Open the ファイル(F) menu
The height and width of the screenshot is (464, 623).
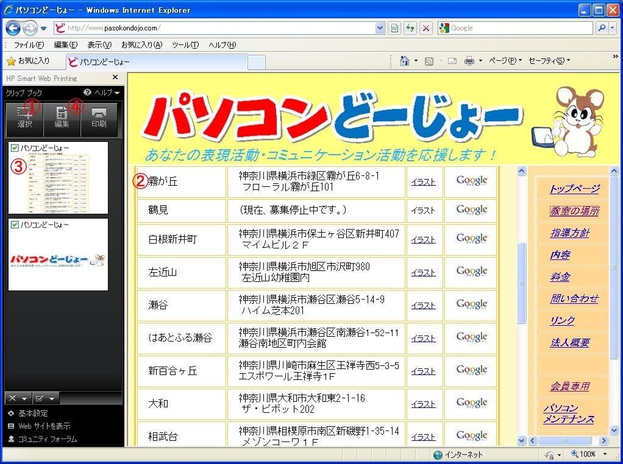pyautogui.click(x=29, y=45)
